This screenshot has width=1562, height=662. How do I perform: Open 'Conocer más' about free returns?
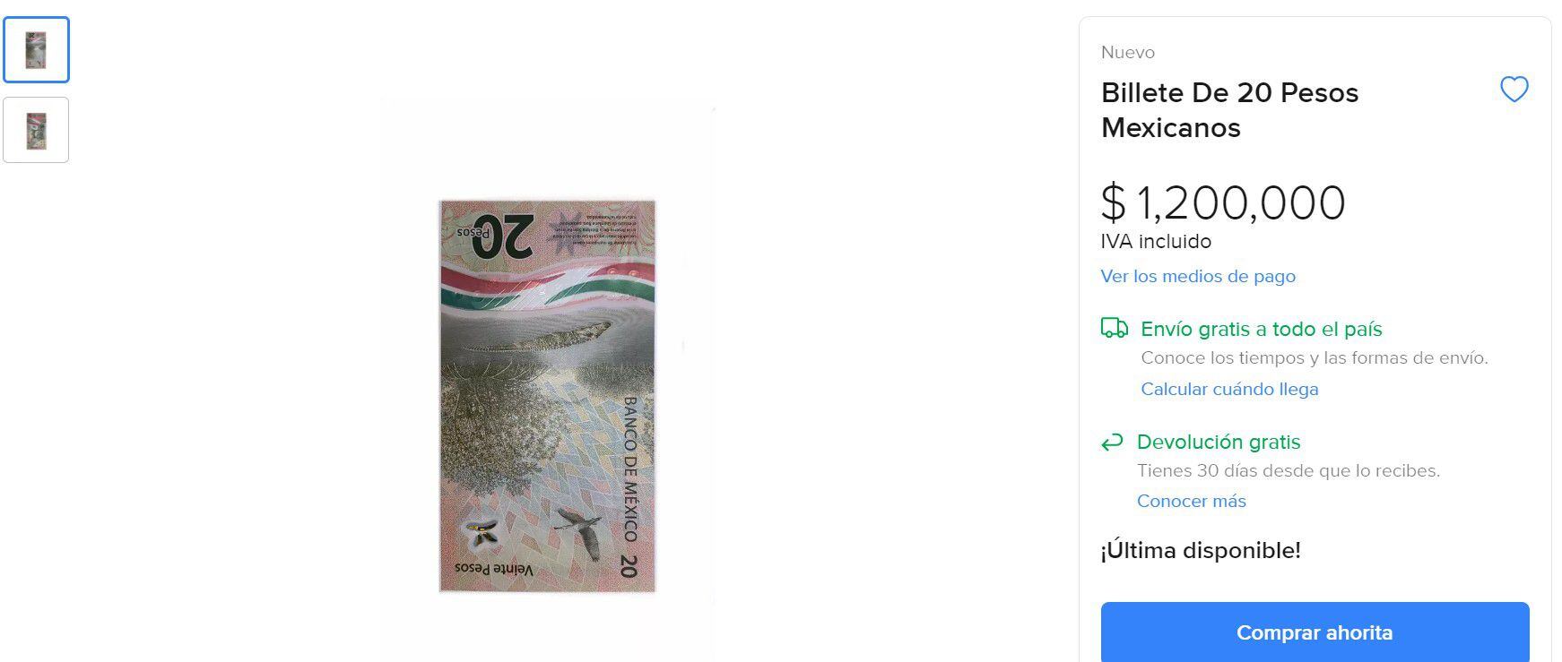(x=1192, y=501)
